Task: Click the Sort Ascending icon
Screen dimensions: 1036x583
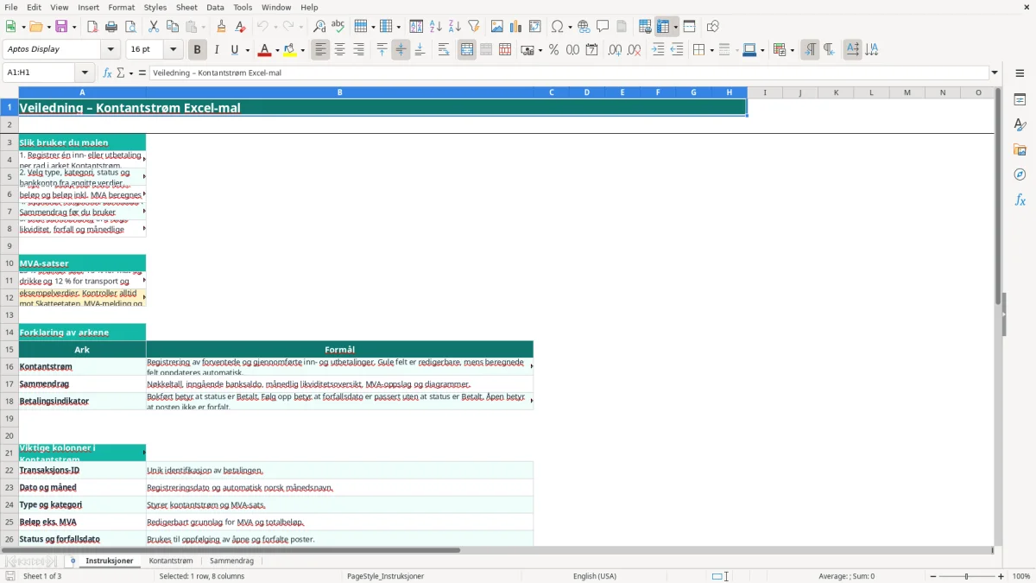Action: 435,27
